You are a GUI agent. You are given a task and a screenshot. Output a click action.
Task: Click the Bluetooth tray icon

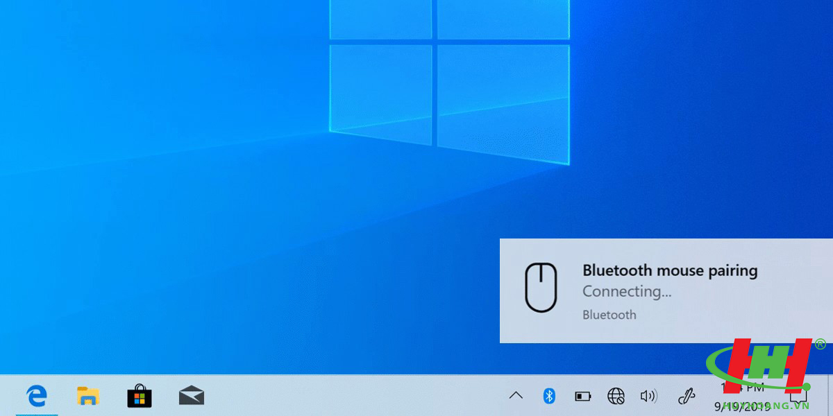[549, 396]
